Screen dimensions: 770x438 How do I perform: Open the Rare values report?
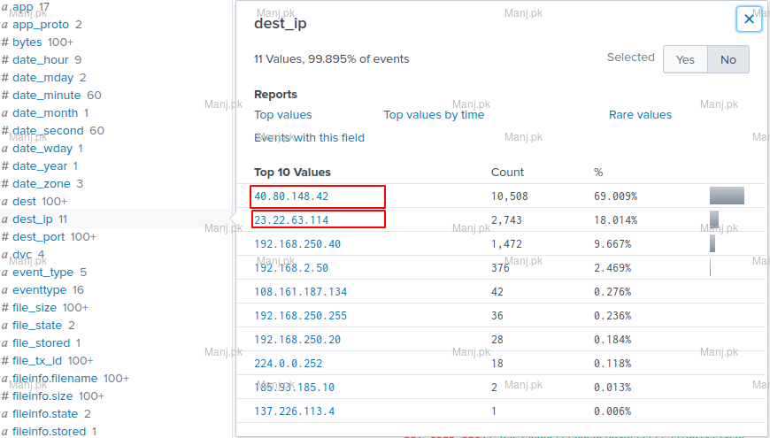pyautogui.click(x=640, y=115)
